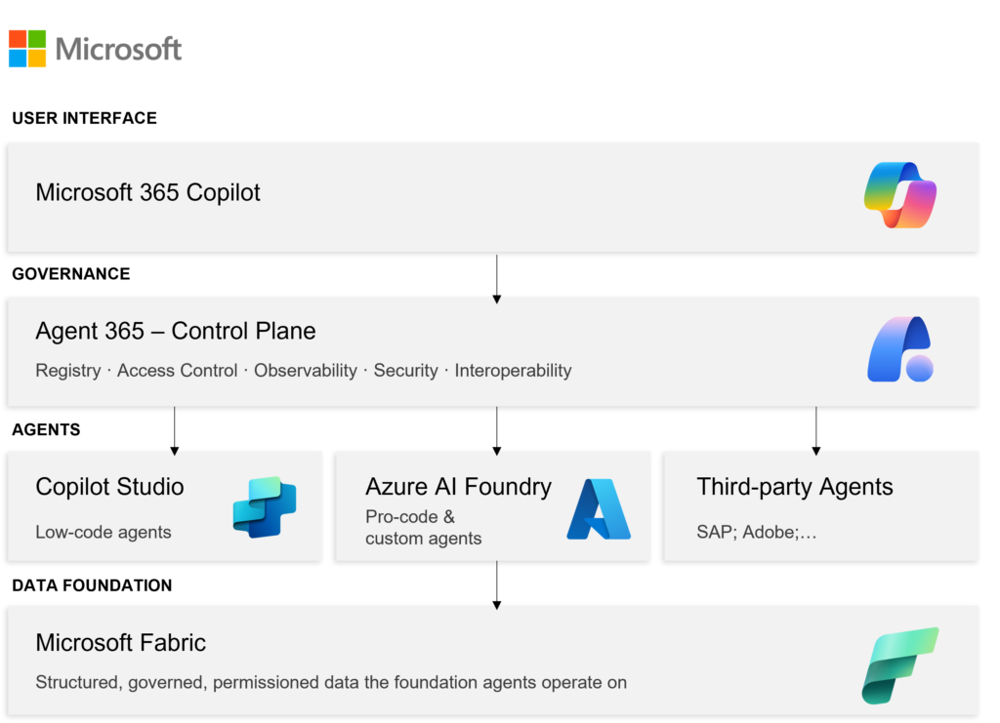
Task: Select the Azure AI Foundry heading
Action: pyautogui.click(x=458, y=486)
